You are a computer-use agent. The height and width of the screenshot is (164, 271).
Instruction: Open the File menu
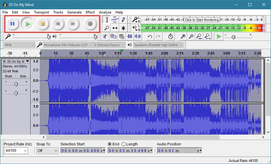pyautogui.click(x=5, y=12)
